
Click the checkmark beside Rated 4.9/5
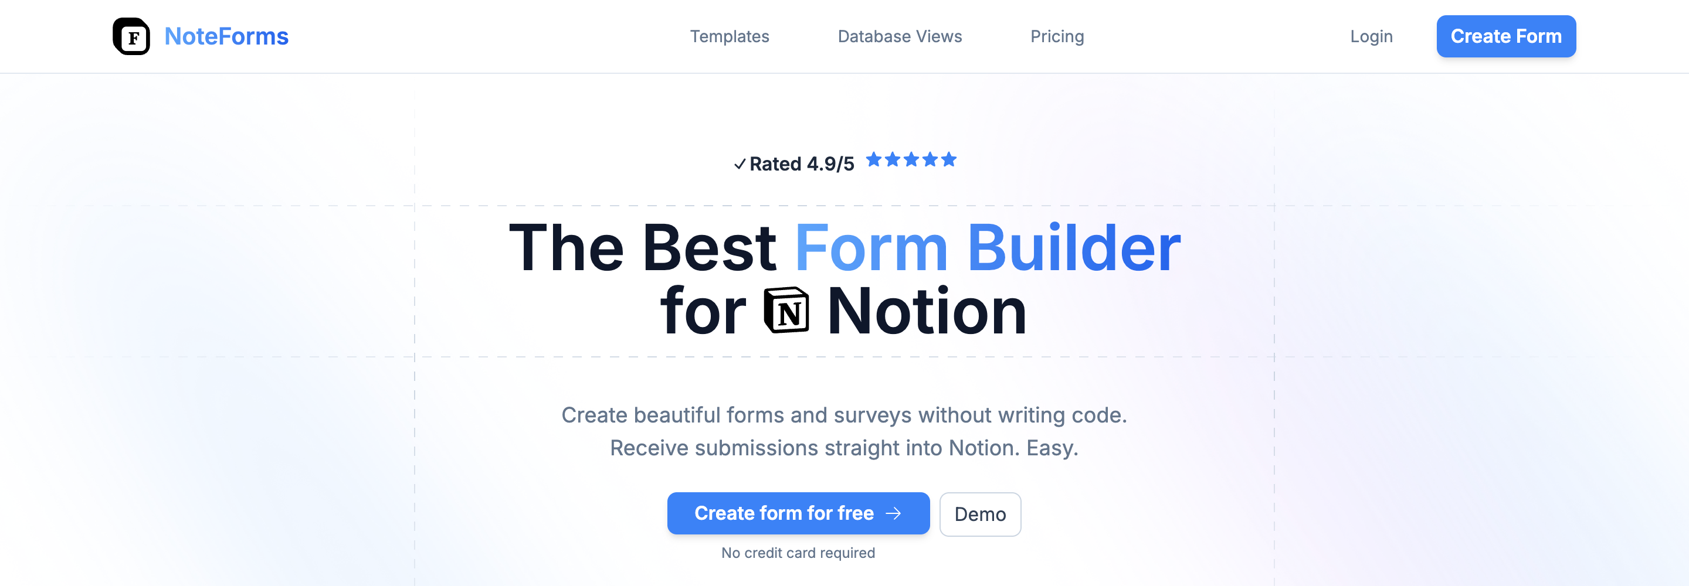740,164
